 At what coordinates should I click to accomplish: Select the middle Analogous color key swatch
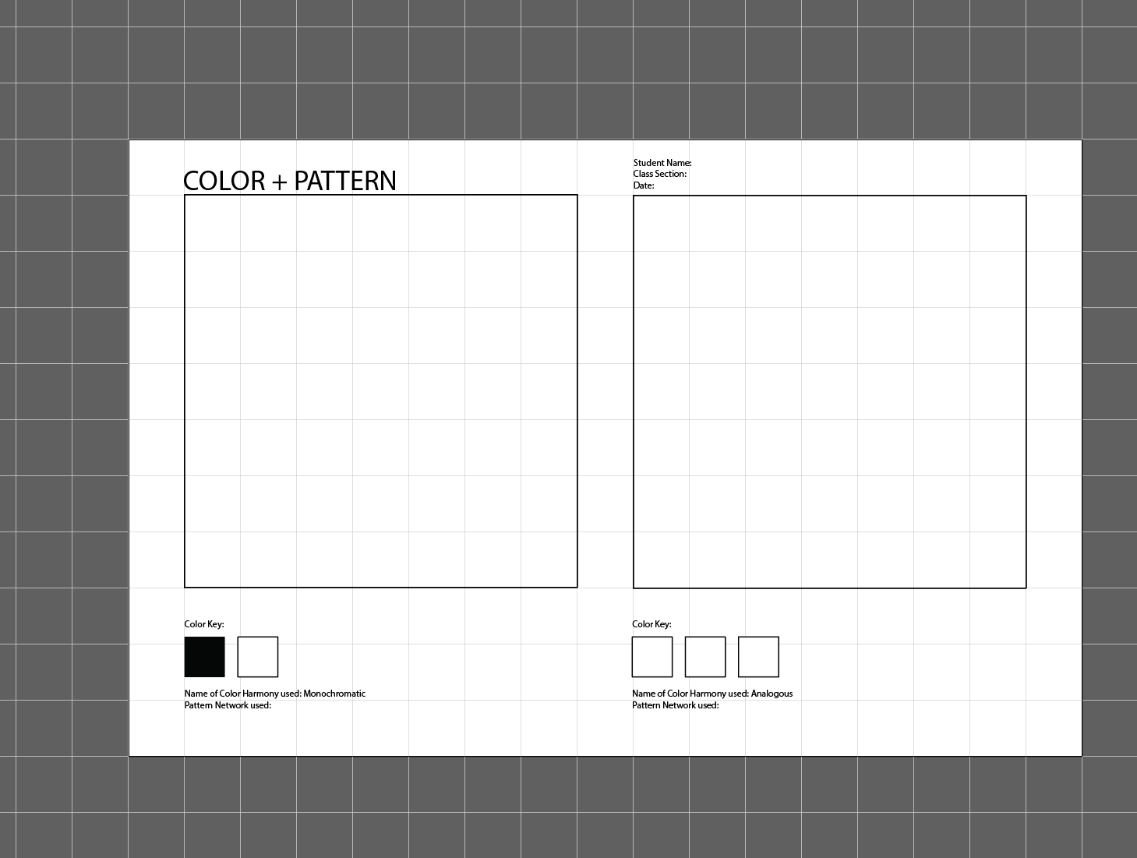tap(705, 656)
